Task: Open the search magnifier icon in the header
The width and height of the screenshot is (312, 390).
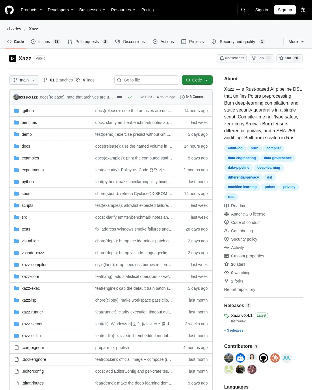Action: pyautogui.click(x=243, y=10)
